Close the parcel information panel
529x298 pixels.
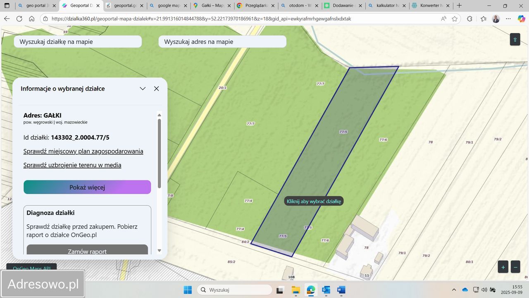(x=156, y=89)
